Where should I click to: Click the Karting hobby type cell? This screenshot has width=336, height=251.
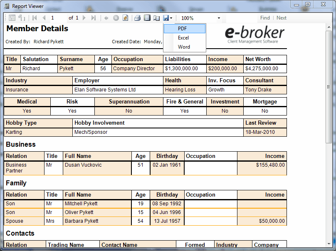coord(38,132)
